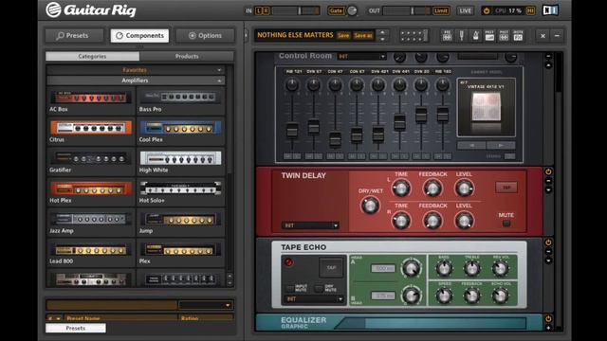The image size is (607, 341).
Task: Toggle Tape Echo Dry Mute
Action: point(319,288)
